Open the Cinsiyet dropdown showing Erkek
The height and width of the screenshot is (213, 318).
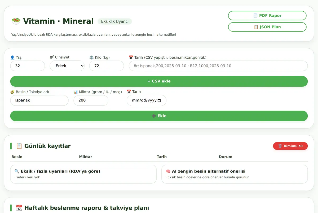(x=67, y=66)
